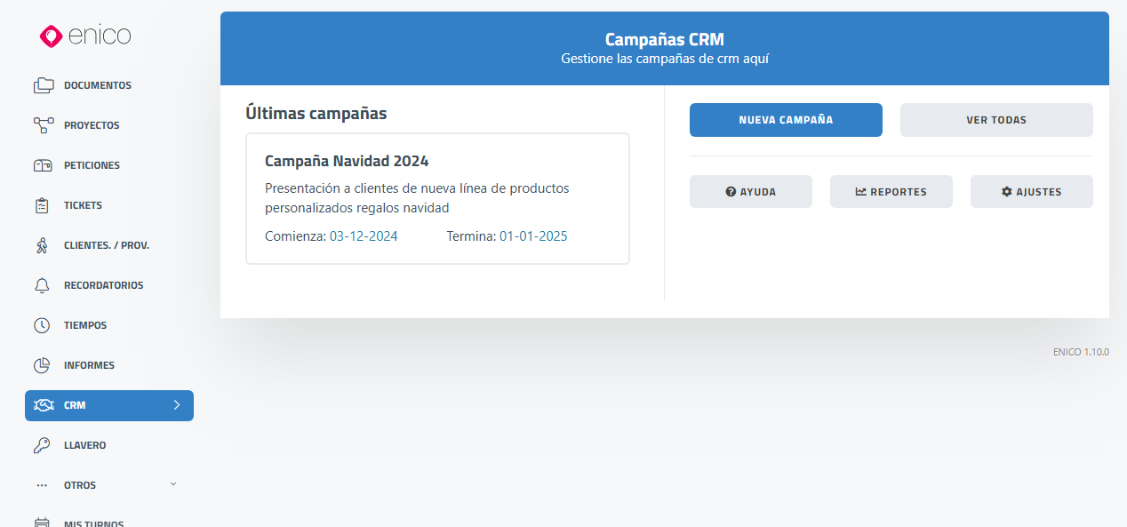Open the Reportes button

891,192
